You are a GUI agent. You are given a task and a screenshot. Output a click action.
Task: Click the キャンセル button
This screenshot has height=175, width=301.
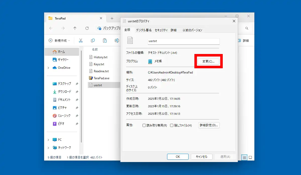click(202, 157)
